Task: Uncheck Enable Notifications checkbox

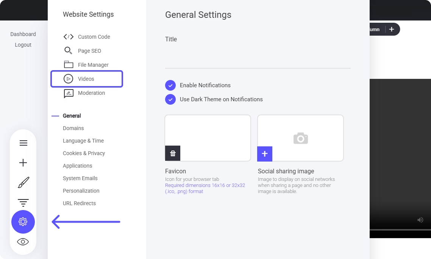Action: (x=170, y=85)
